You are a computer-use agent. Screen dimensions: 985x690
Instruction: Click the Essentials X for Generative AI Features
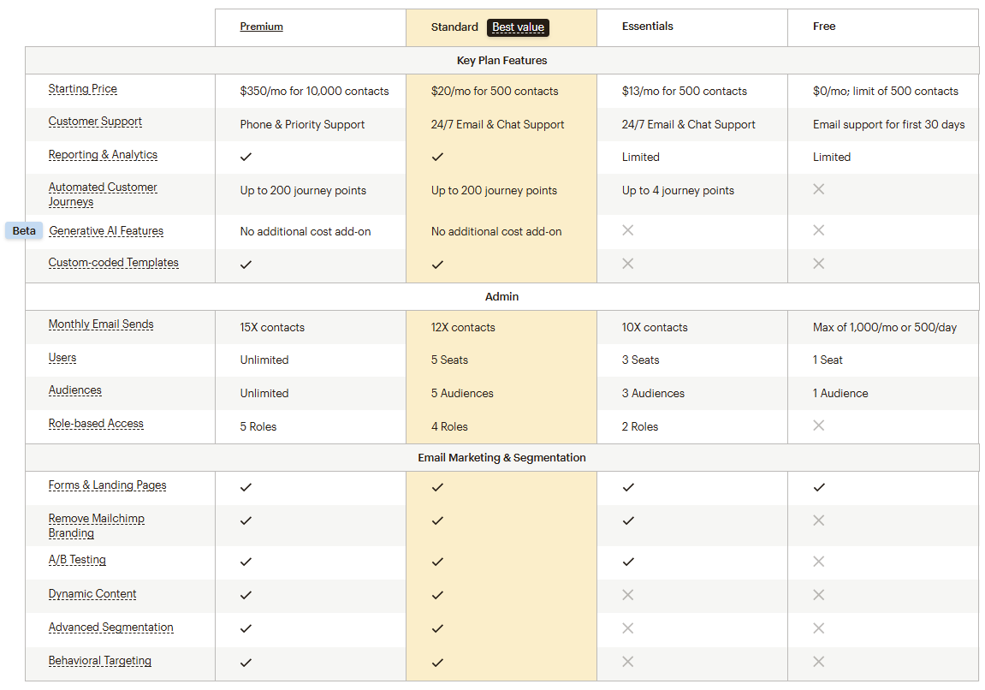tap(628, 230)
